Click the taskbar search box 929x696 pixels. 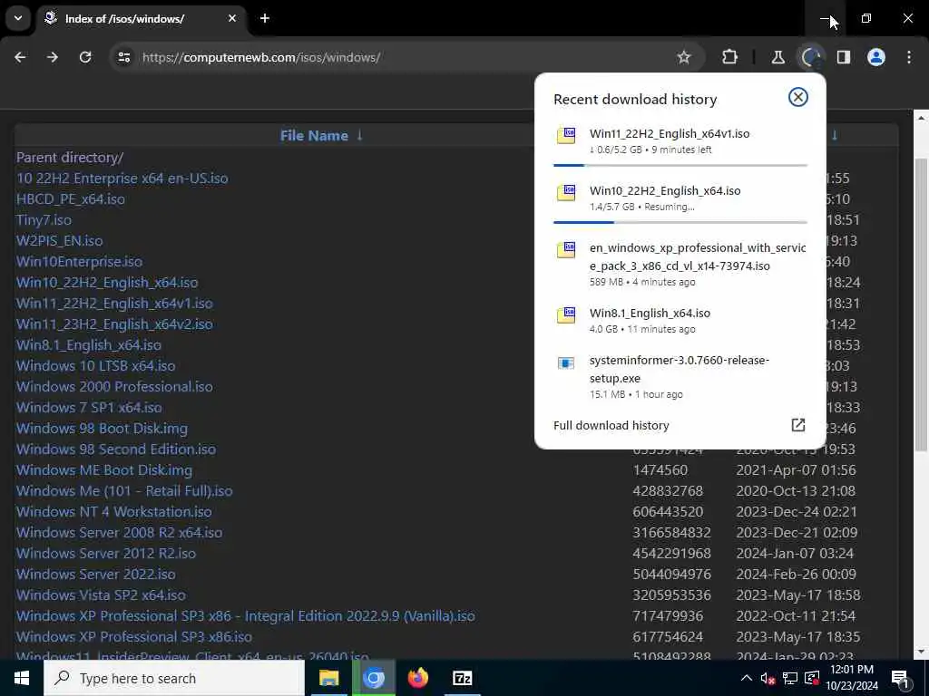pos(174,678)
